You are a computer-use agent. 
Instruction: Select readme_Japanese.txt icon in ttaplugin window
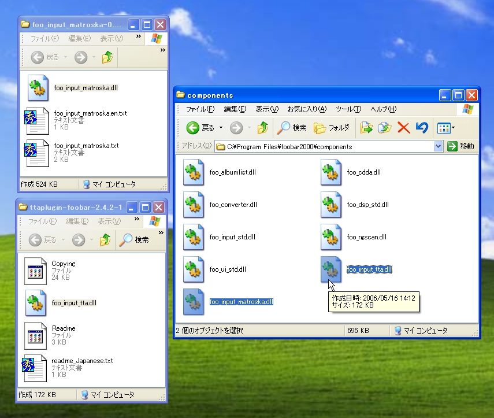(34, 368)
